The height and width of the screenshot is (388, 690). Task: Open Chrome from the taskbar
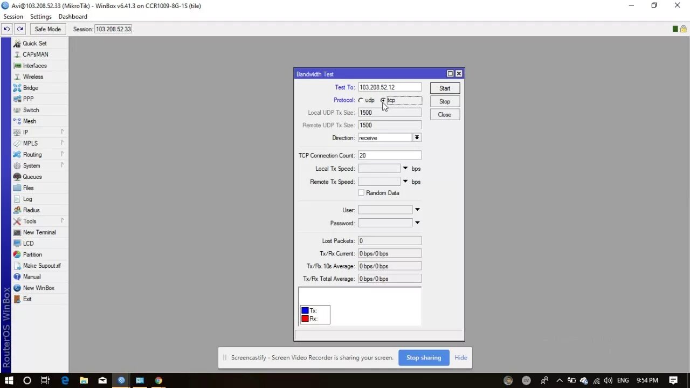pos(158,380)
